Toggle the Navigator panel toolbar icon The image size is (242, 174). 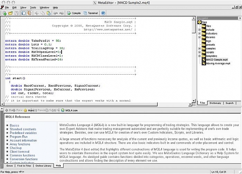coord(24,13)
